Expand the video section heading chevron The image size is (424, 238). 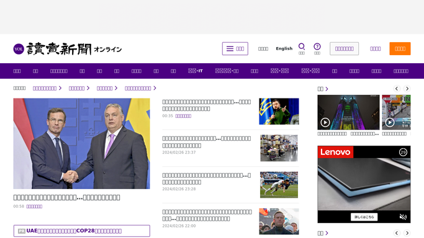point(327,89)
